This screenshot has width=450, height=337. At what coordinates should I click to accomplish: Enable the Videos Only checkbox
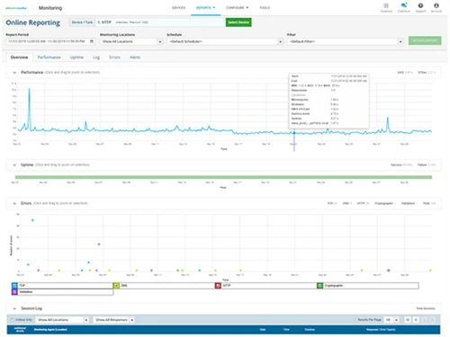13,320
